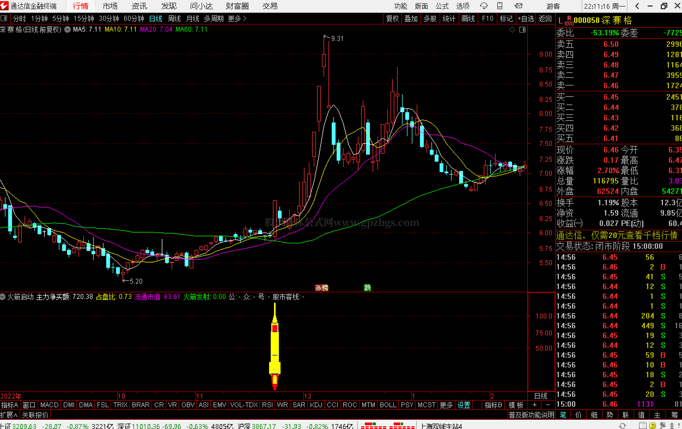Expand the 扩展 panel at bottom left
Image resolution: width=682 pixels, height=429 pixels.
[9, 415]
